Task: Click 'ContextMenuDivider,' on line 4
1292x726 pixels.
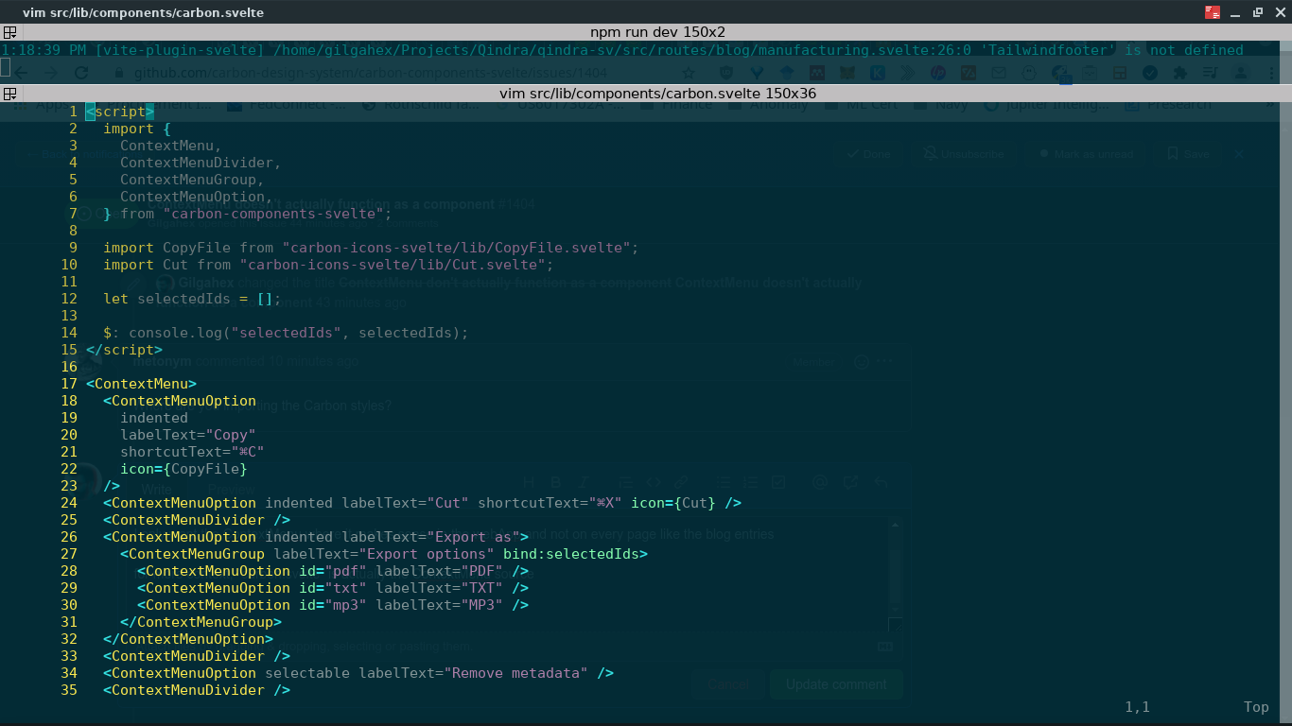Action: click(201, 163)
